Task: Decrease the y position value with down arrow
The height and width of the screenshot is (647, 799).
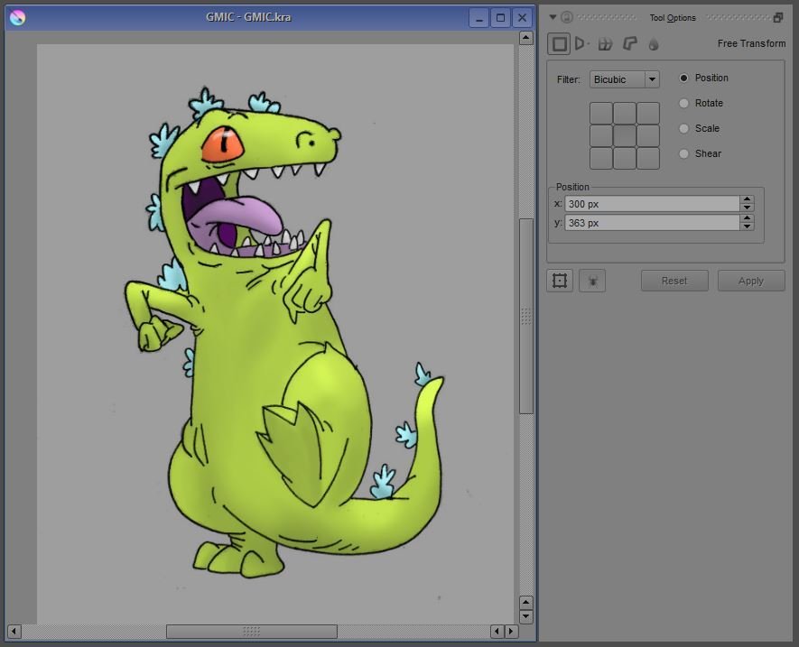Action: point(747,226)
